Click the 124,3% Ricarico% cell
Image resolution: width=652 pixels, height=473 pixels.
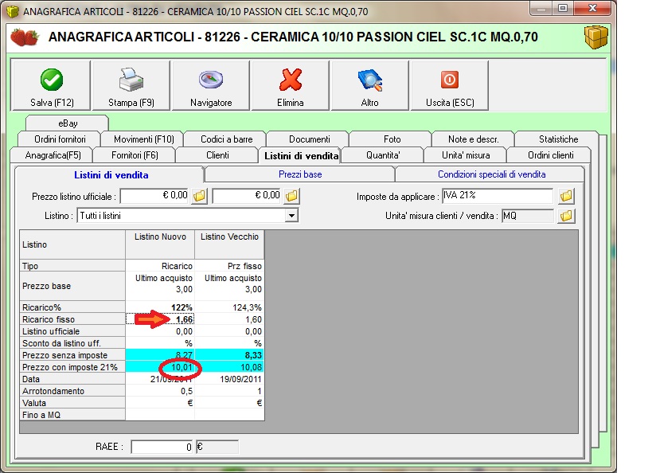pyautogui.click(x=229, y=307)
